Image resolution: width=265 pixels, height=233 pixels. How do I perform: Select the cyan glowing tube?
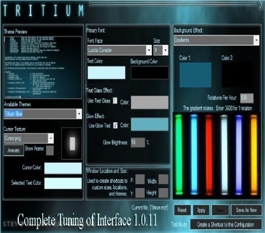click(194, 155)
